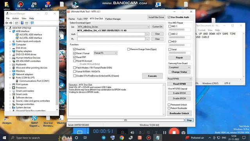Open the WuXinji desktop shortcut

(x=48, y=6)
